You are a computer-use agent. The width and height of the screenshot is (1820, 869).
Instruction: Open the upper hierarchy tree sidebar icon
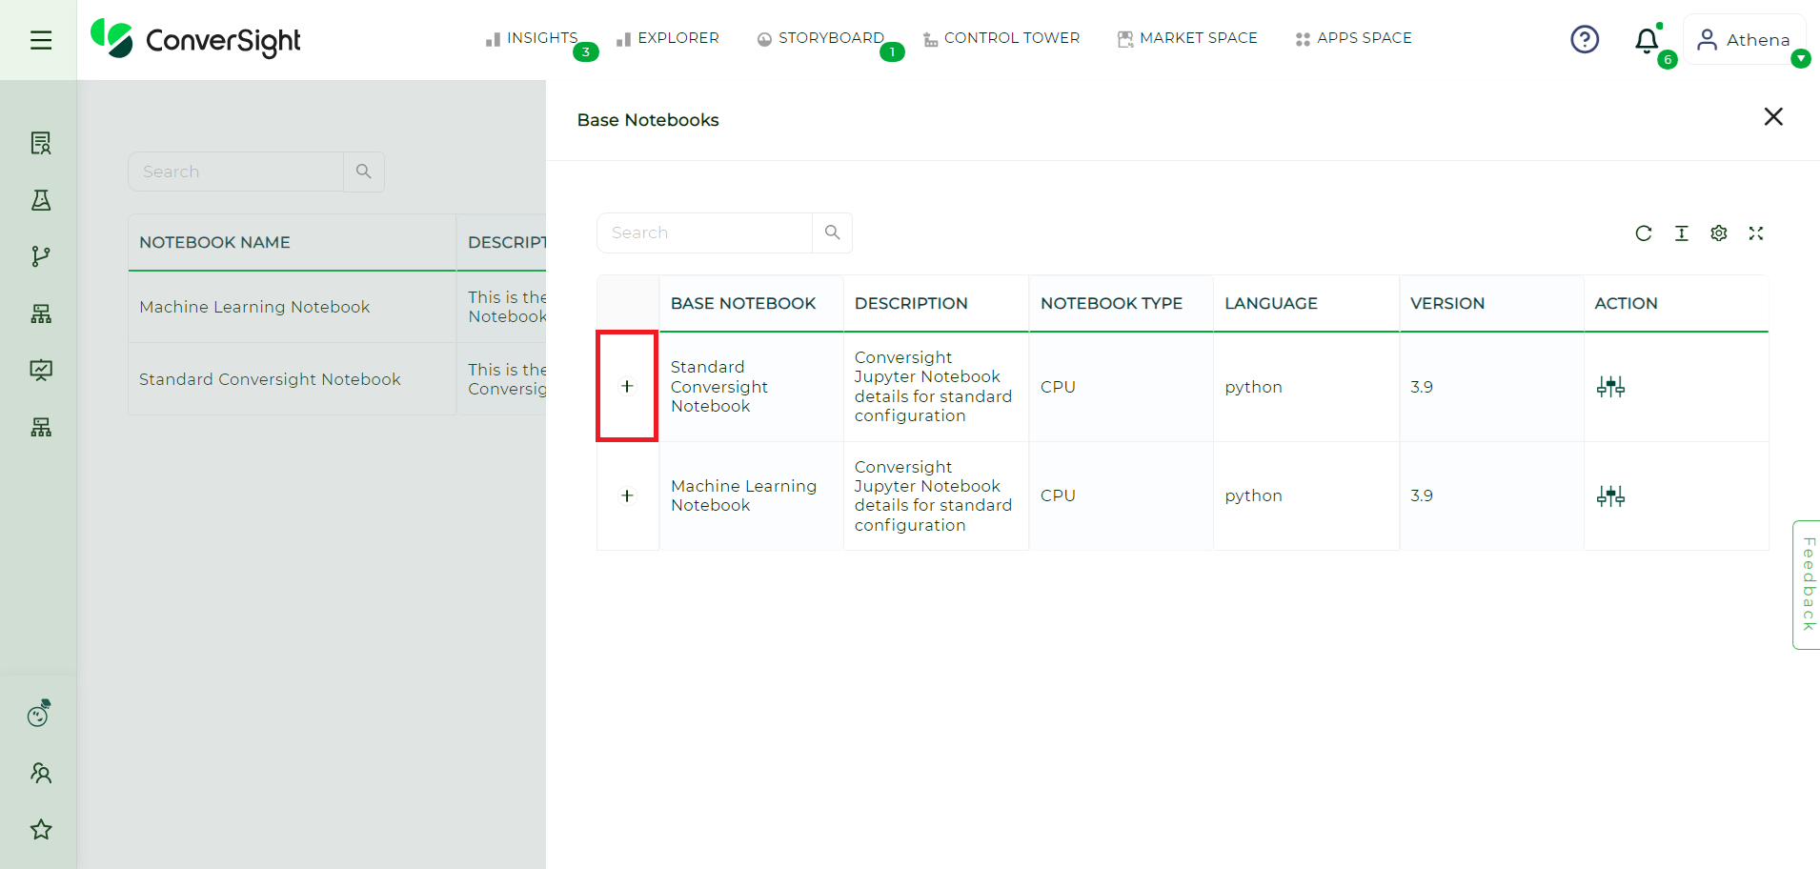[40, 313]
